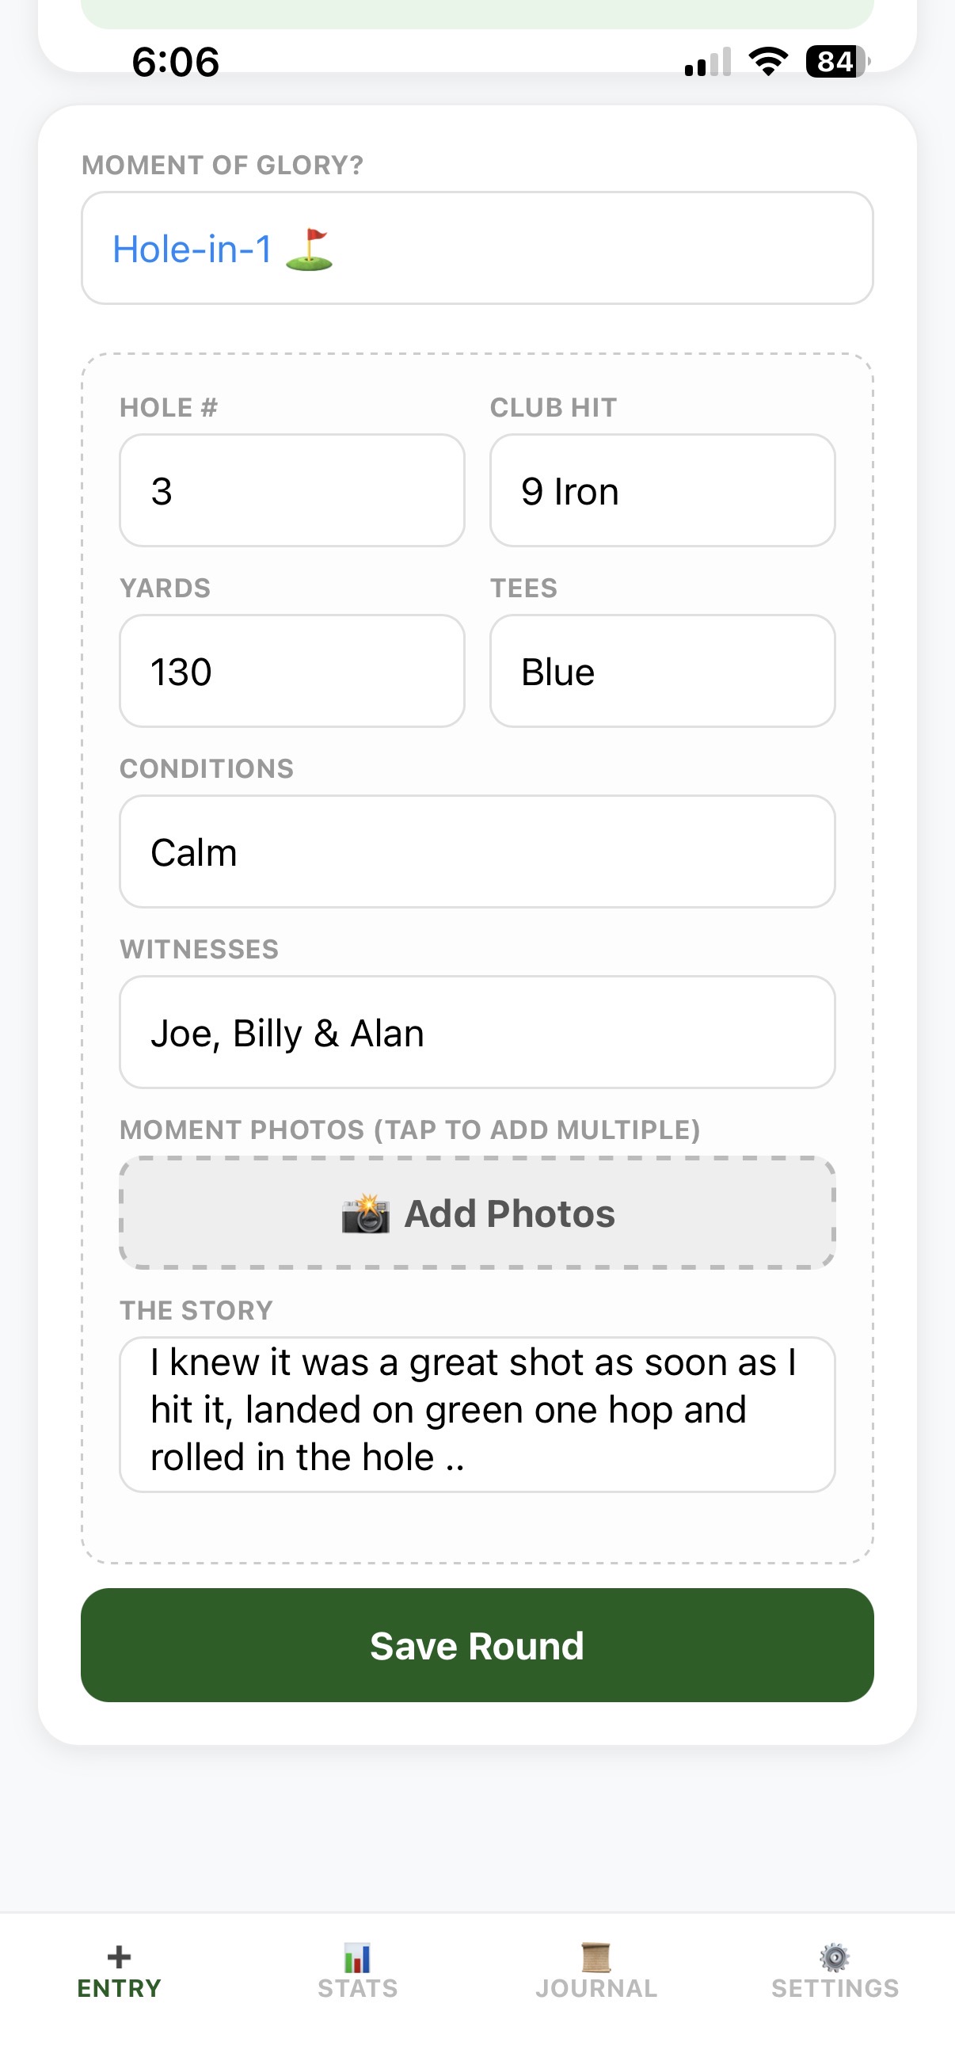Edit the Witnesses field

477,1032
